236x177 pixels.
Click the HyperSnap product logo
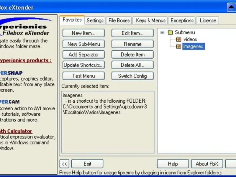[11, 73]
